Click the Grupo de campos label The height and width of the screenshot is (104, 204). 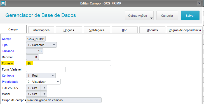[x=14, y=100]
